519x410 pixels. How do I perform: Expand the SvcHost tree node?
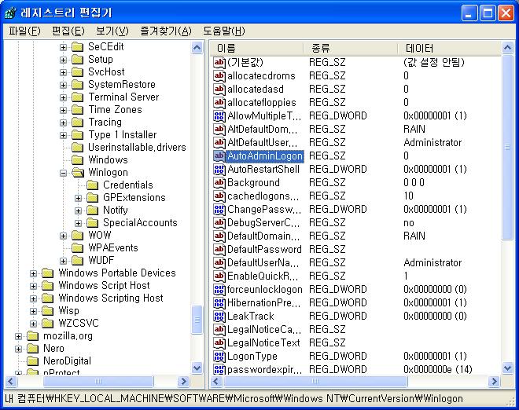pyautogui.click(x=63, y=72)
